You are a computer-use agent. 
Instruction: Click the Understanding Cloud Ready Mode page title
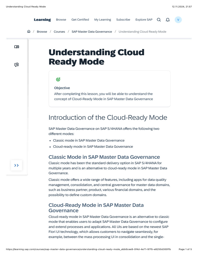click(x=96, y=57)
